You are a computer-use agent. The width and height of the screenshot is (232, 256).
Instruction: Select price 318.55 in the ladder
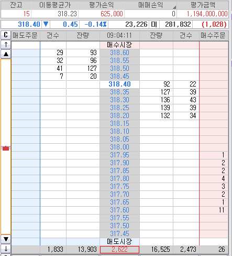(x=119, y=61)
